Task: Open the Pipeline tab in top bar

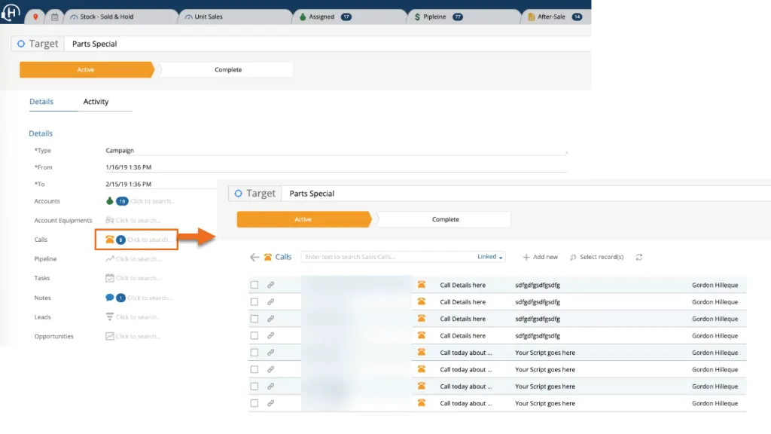Action: point(437,17)
